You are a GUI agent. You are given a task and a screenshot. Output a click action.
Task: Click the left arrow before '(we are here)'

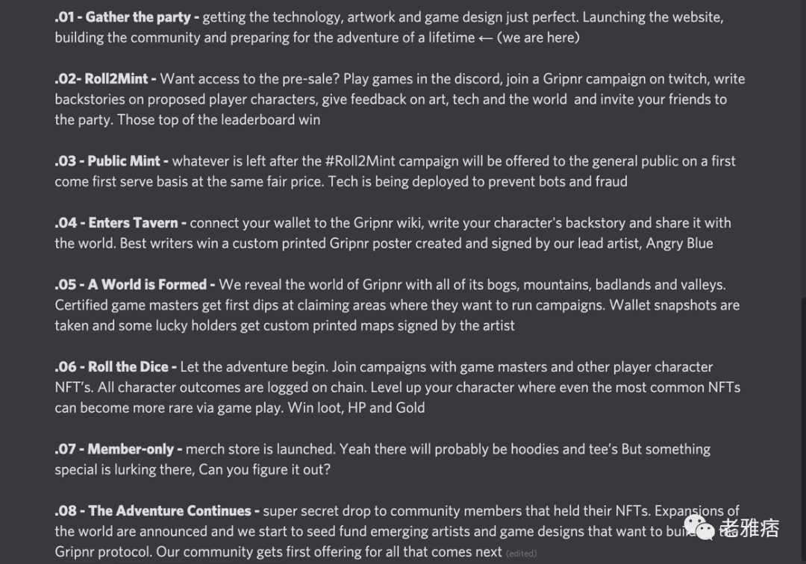pos(485,38)
